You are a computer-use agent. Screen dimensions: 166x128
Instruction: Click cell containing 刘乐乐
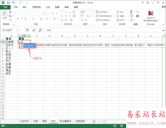12,45
